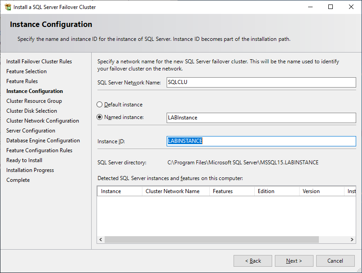This screenshot has width=362, height=273.
Task: Click the instances table horizontal scrollbar thumb
Action: point(212,239)
